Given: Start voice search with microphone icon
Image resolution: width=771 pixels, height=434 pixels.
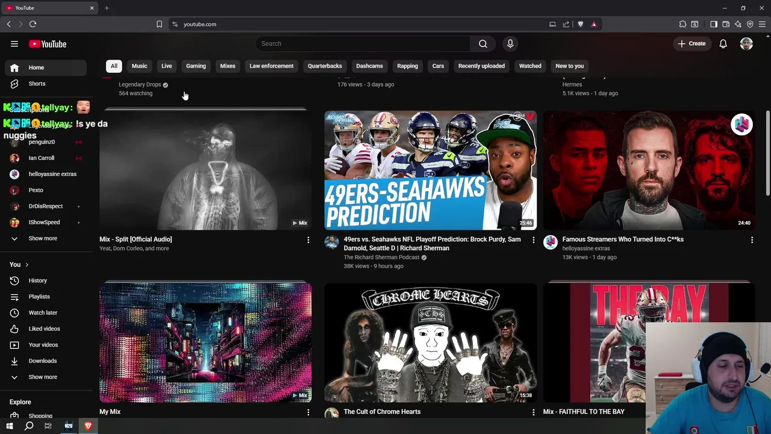Looking at the screenshot, I should coord(510,43).
